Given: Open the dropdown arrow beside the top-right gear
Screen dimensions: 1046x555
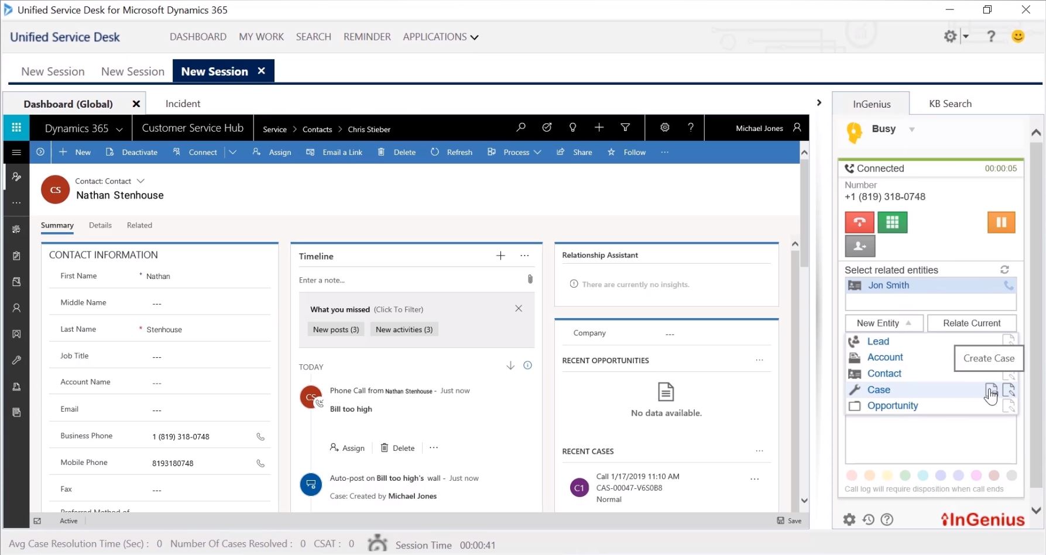Looking at the screenshot, I should [x=966, y=36].
